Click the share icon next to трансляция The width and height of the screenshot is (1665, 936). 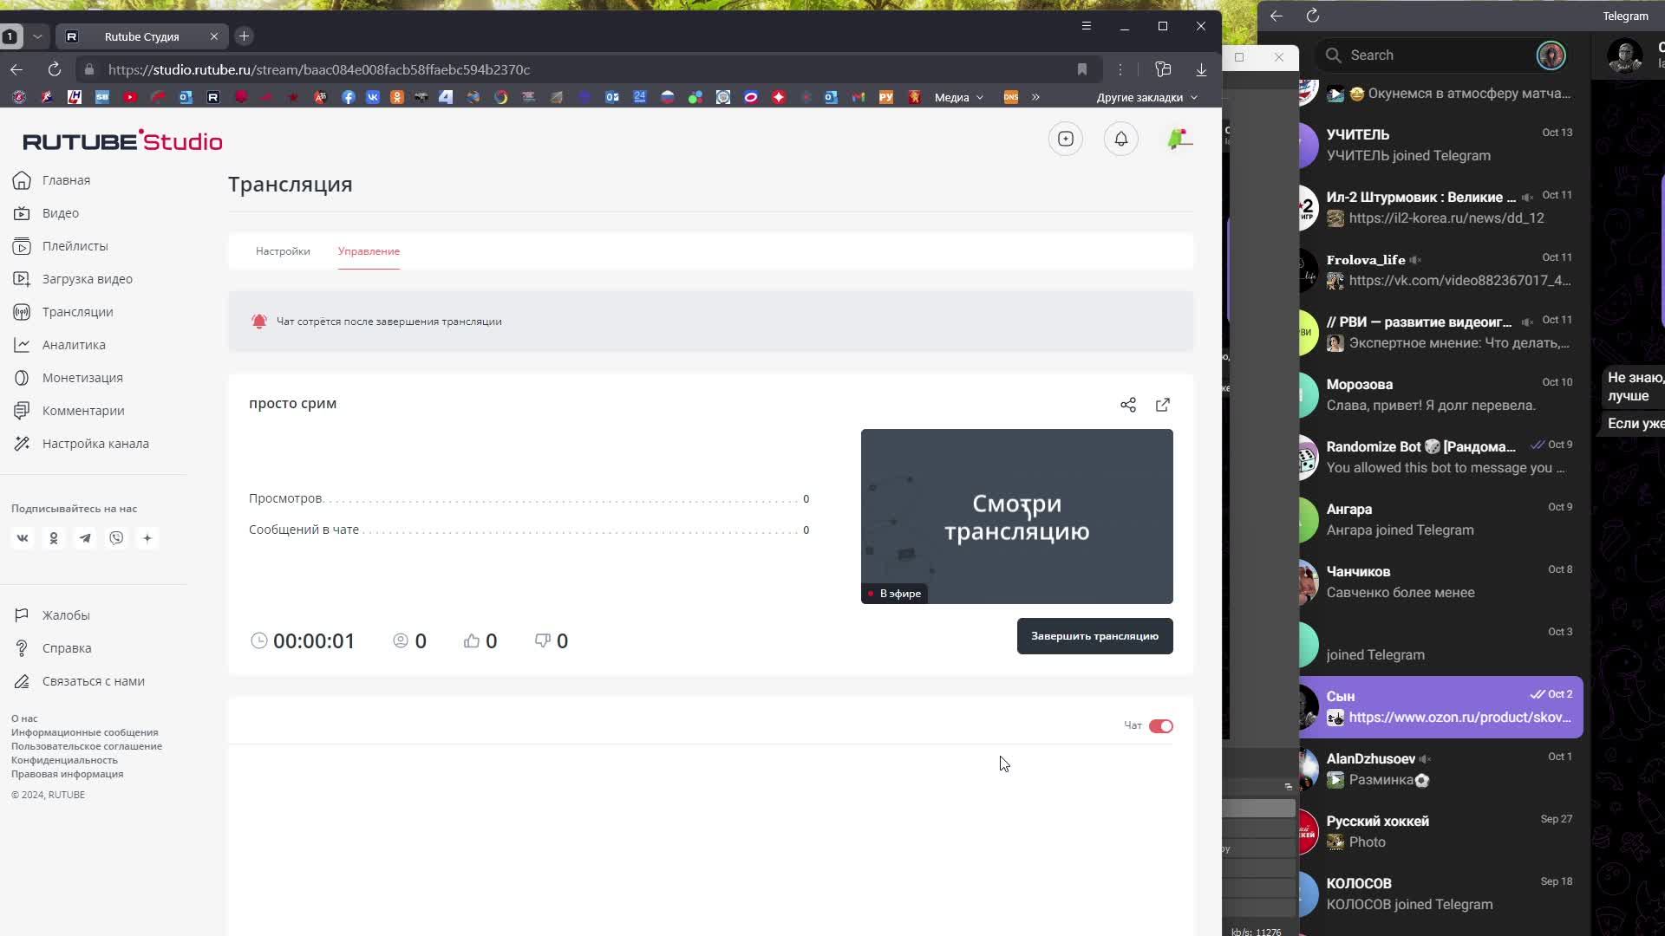click(x=1129, y=405)
